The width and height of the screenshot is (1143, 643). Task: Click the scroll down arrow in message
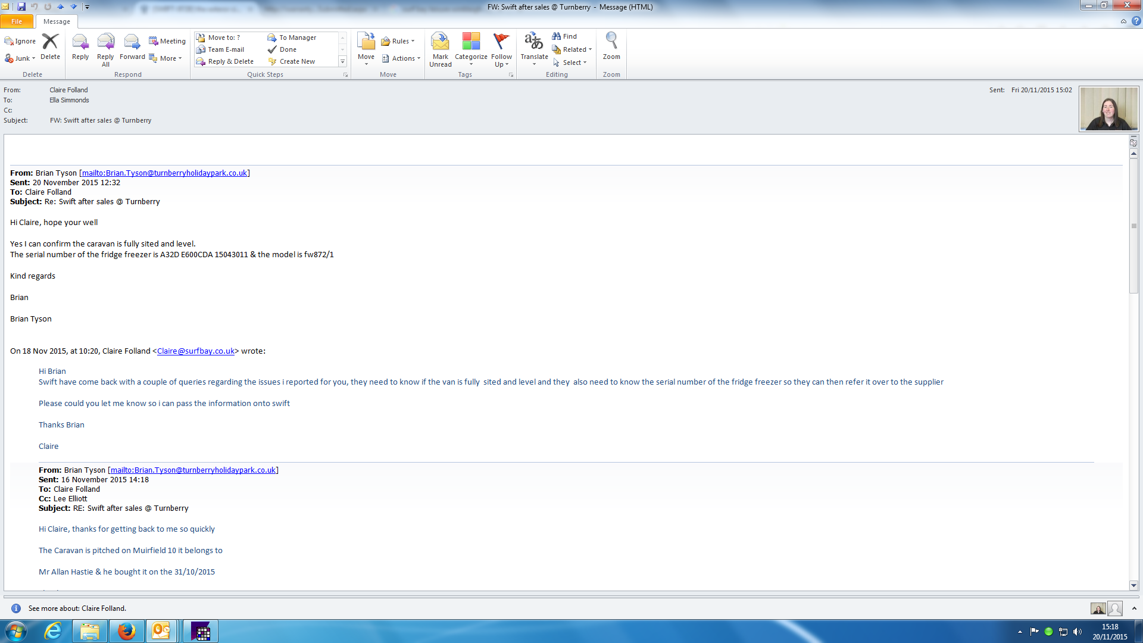tap(1133, 586)
